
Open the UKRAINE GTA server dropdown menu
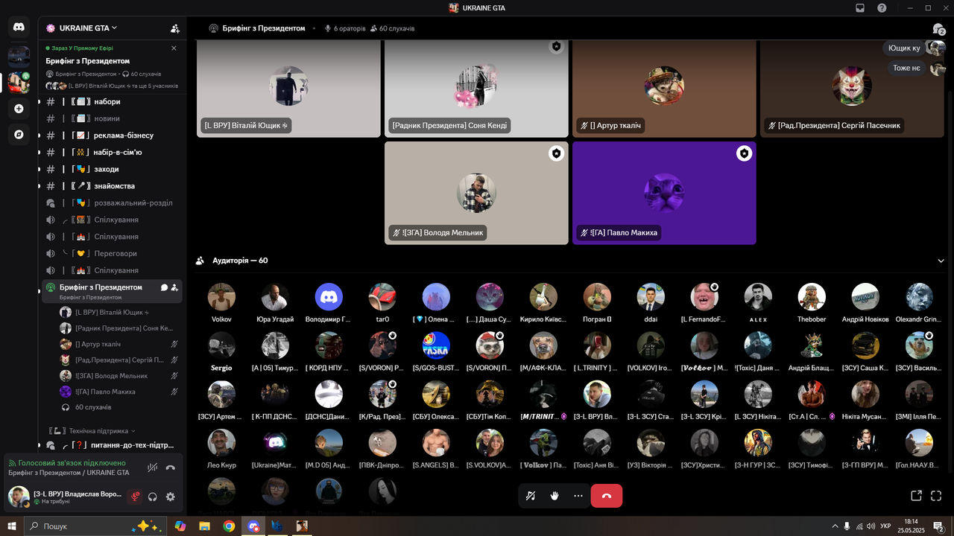pos(88,28)
